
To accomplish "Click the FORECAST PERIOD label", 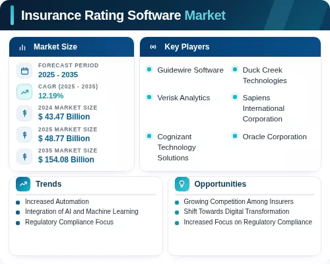I will coord(69,65).
